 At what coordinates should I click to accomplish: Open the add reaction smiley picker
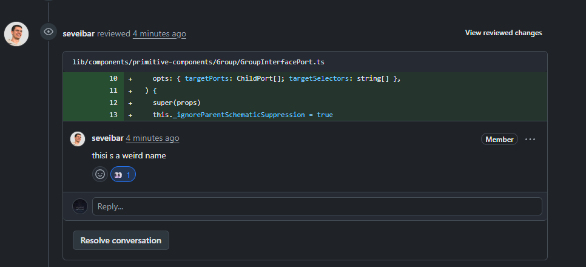click(100, 174)
